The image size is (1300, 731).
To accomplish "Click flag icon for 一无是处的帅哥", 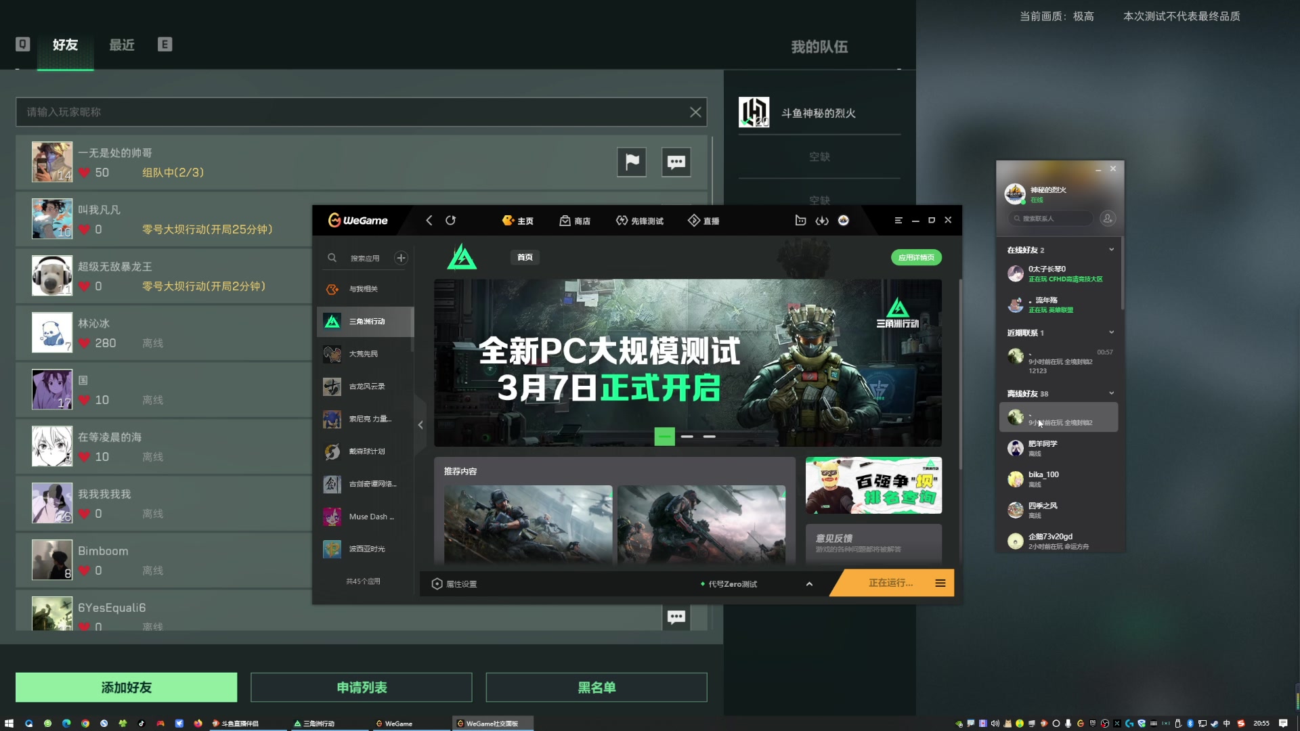I will pyautogui.click(x=632, y=162).
